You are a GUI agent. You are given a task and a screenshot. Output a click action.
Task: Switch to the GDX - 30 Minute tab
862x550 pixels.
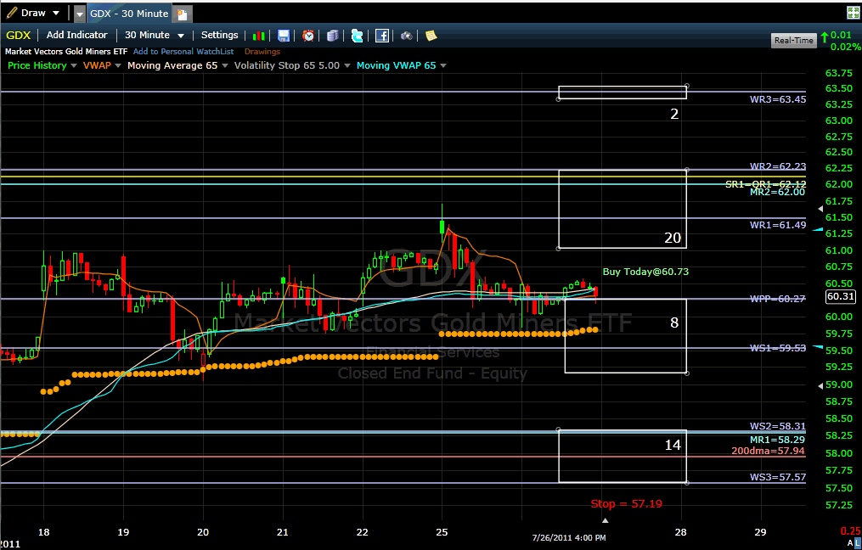(128, 14)
